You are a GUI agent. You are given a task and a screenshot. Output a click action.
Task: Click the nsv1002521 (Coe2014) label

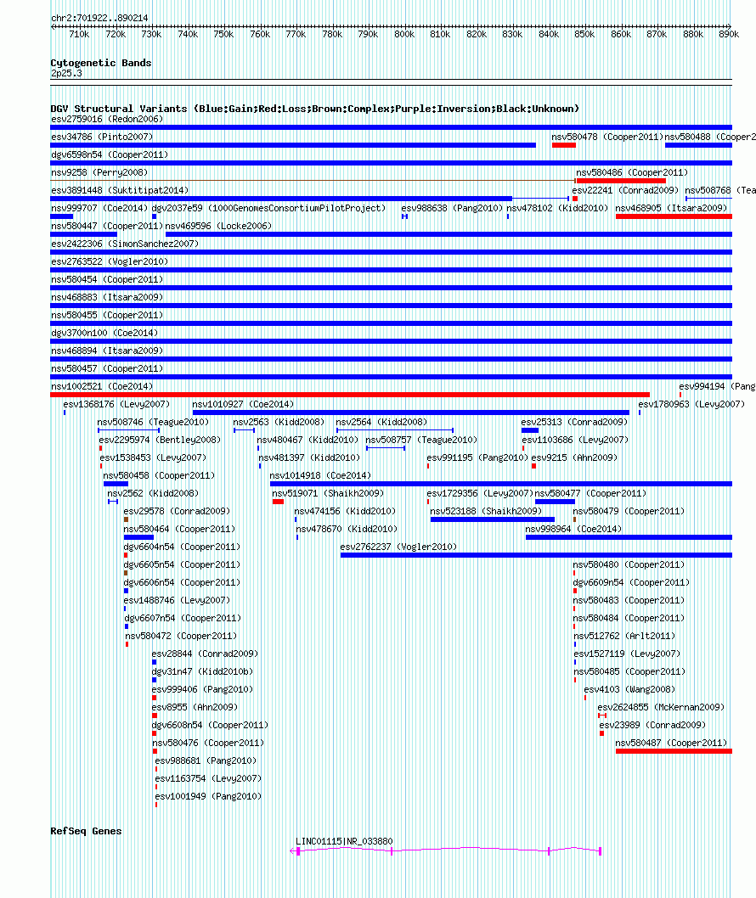click(x=102, y=386)
